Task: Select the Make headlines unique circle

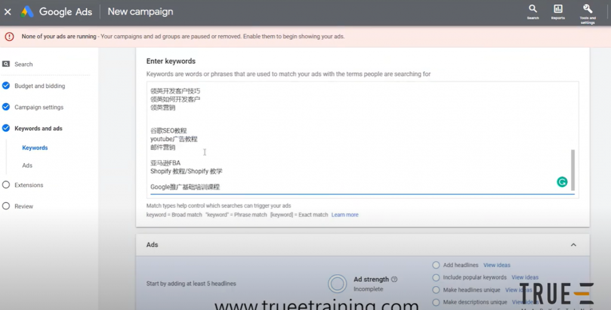Action: pyautogui.click(x=436, y=290)
